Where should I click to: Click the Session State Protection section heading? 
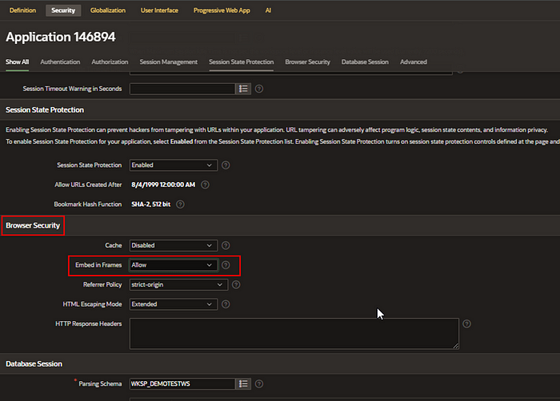[x=45, y=110]
